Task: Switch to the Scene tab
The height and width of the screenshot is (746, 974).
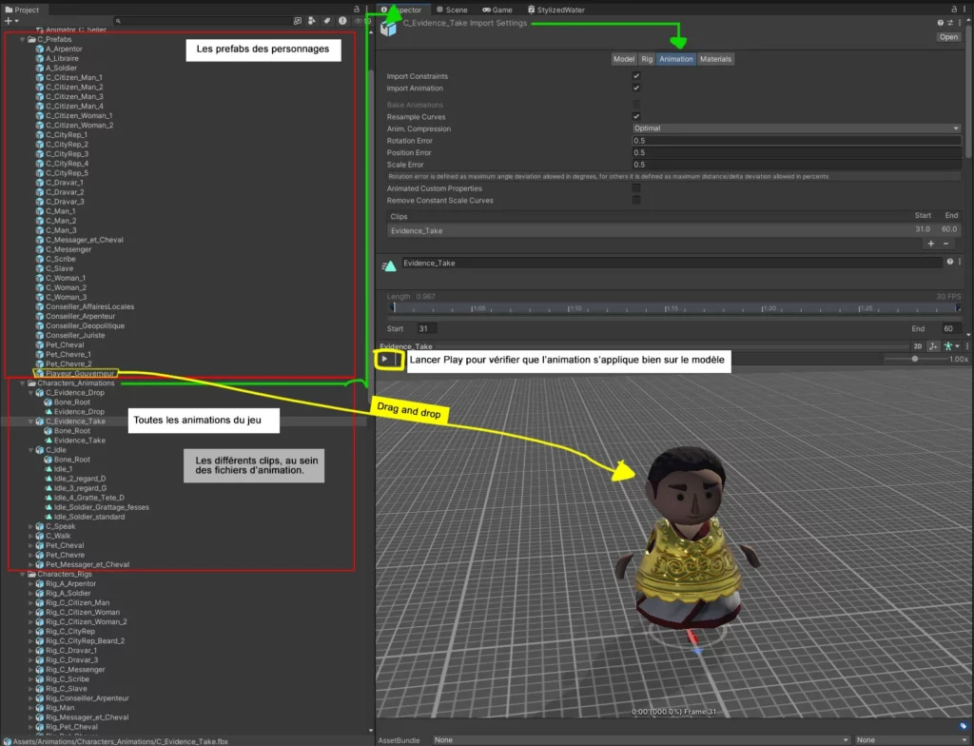Action: click(452, 10)
